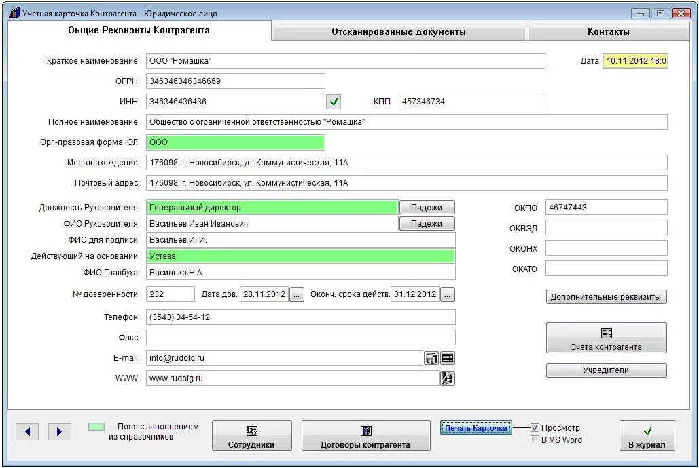This screenshot has width=699, height=468.
Task: Click the ОКПО field with 46747443
Action: click(x=606, y=208)
